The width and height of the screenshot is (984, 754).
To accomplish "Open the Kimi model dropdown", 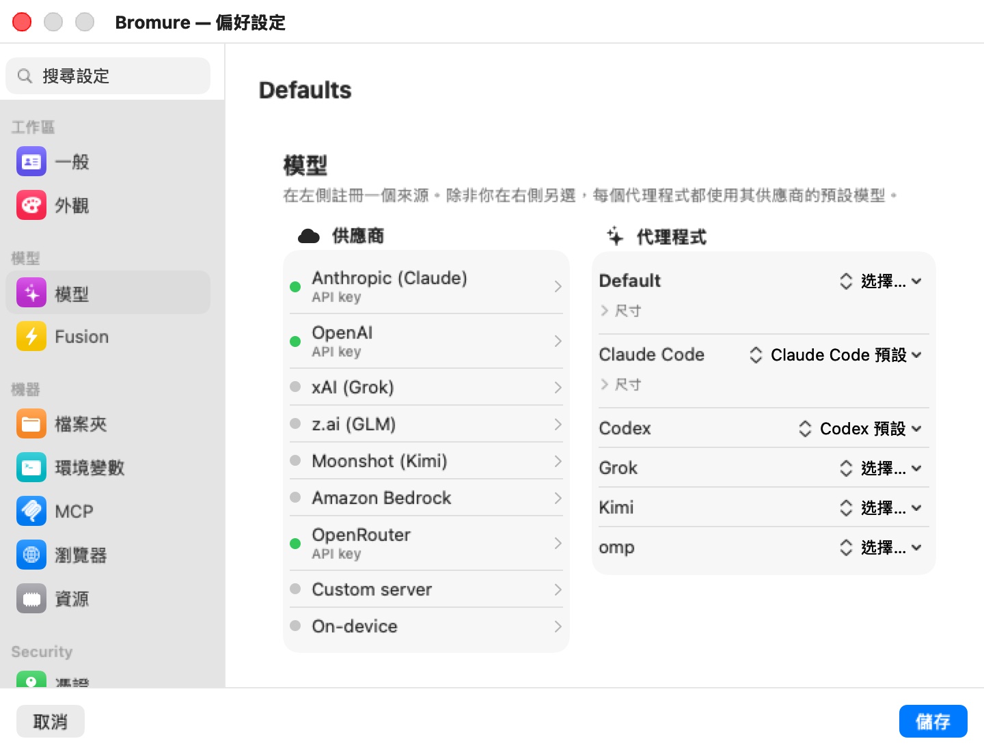I will (x=880, y=507).
